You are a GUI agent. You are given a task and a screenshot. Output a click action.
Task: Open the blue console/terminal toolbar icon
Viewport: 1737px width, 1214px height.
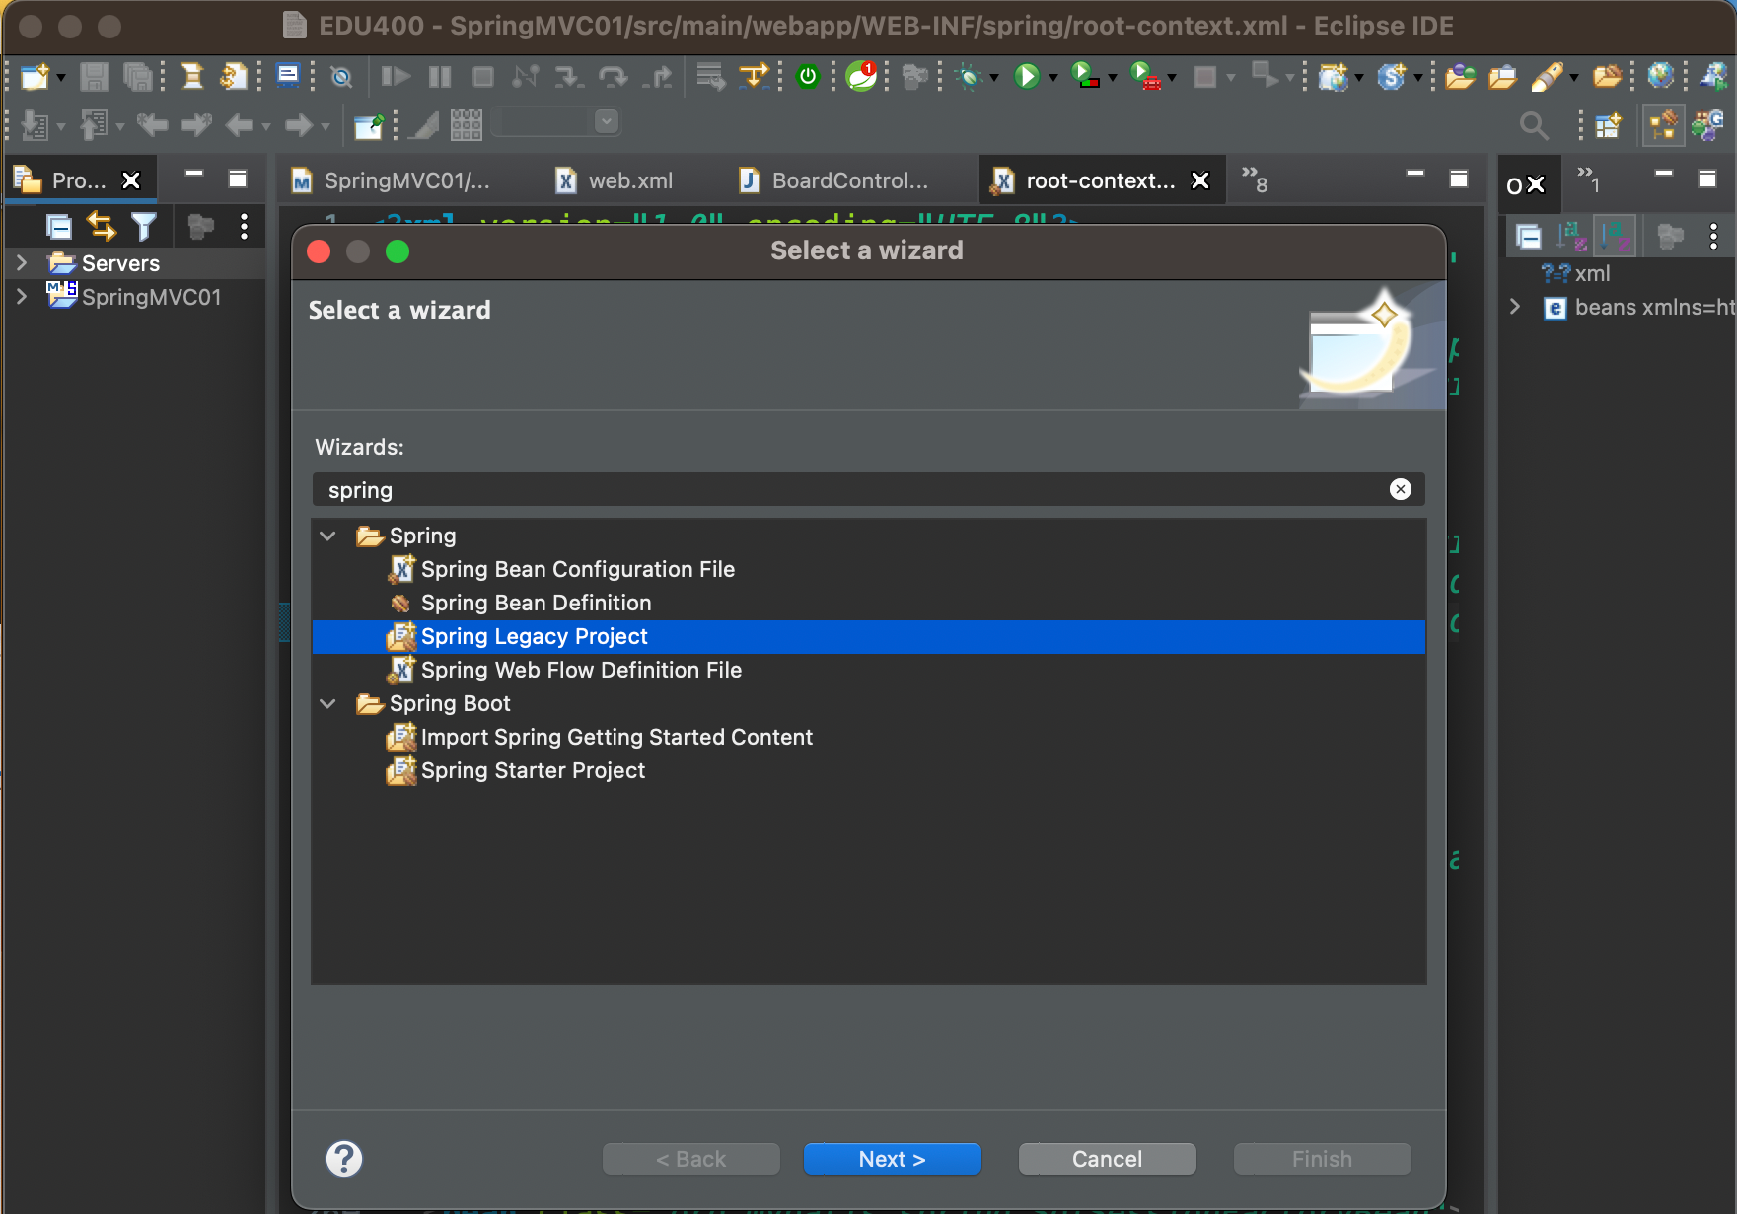click(288, 76)
